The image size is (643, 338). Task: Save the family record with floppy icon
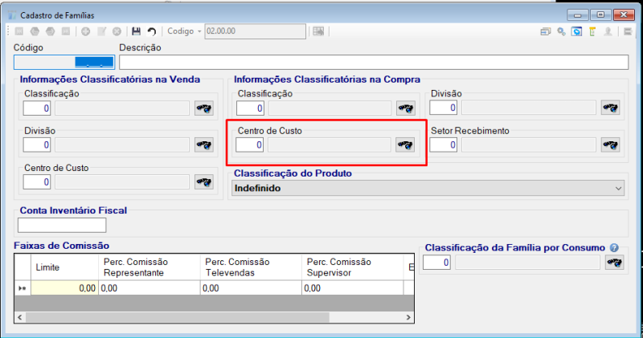coord(136,31)
